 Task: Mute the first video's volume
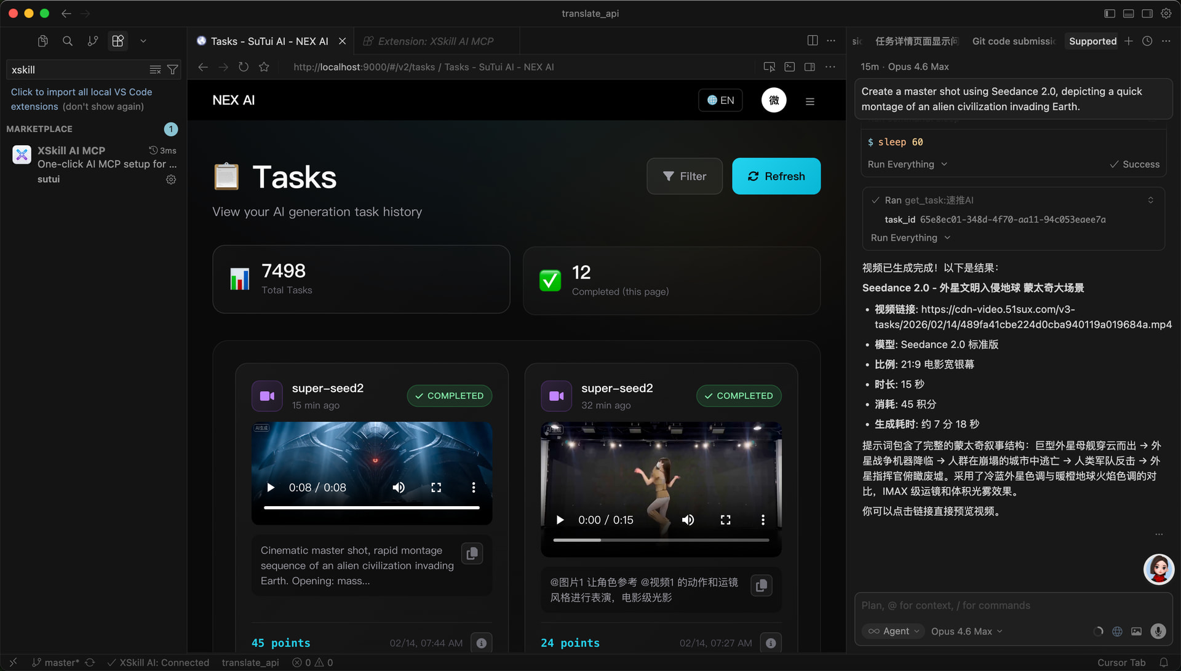pos(399,488)
